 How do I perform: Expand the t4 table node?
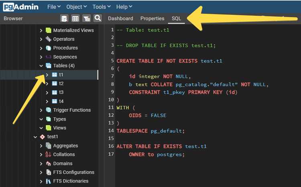pos(47,102)
